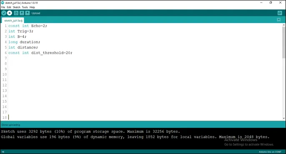The width and height of the screenshot is (286, 154).
Task: Click the Upload label in the toolbar
Action: click(x=36, y=13)
